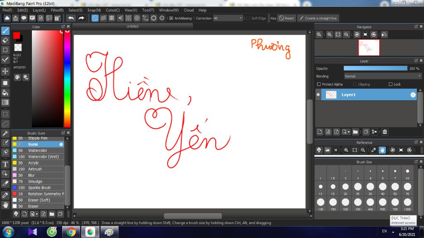Screen dimensions: 424x238
Task: Select the rectangular Select tool
Action: [x=5, y=114]
